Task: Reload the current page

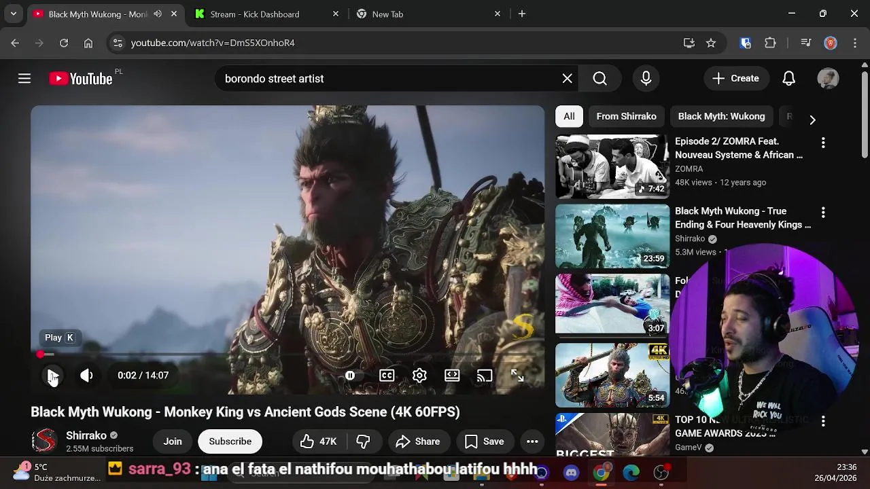Action: pyautogui.click(x=64, y=43)
